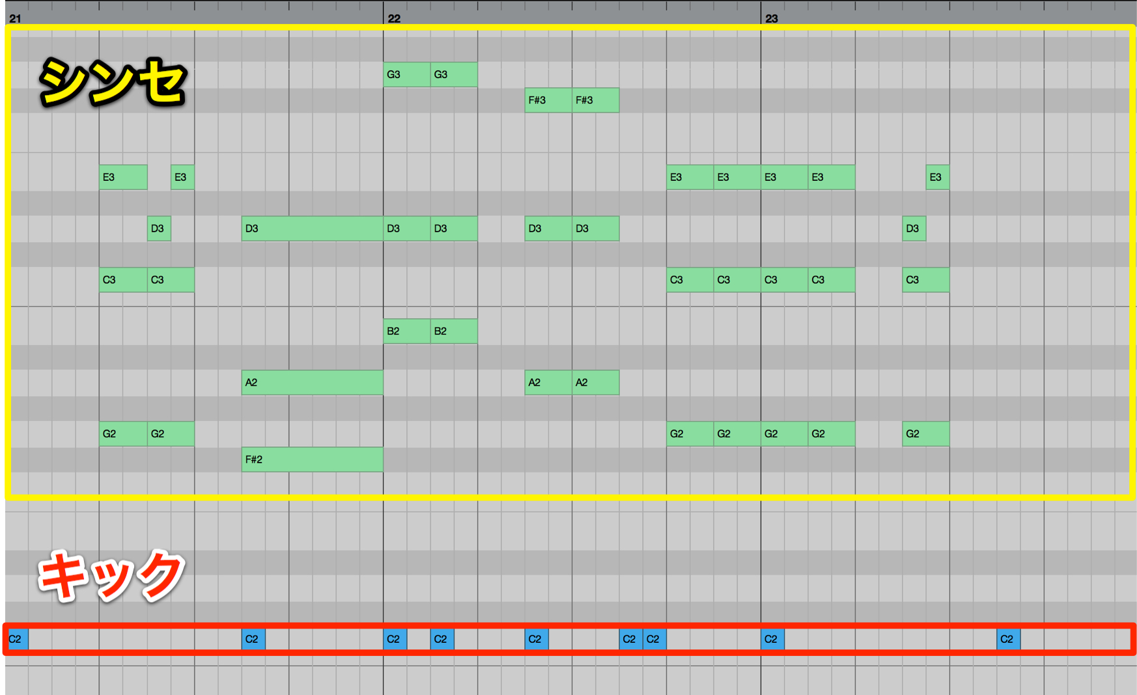Select the last kick C2 note in bar 23
This screenshot has width=1137, height=695.
coord(1009,639)
